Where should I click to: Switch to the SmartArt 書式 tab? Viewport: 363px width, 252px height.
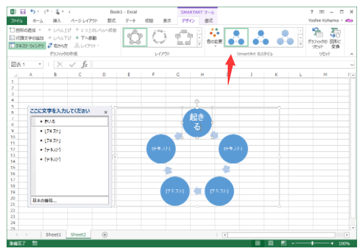209,21
